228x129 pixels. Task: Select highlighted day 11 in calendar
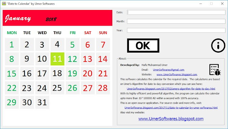[57, 59]
